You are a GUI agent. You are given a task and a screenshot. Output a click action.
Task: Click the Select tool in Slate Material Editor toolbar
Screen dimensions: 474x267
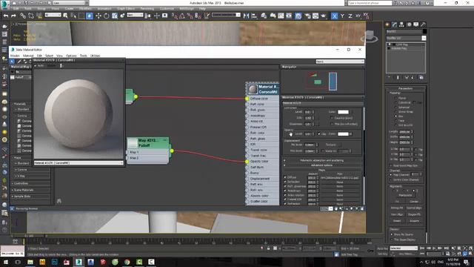click(13, 62)
